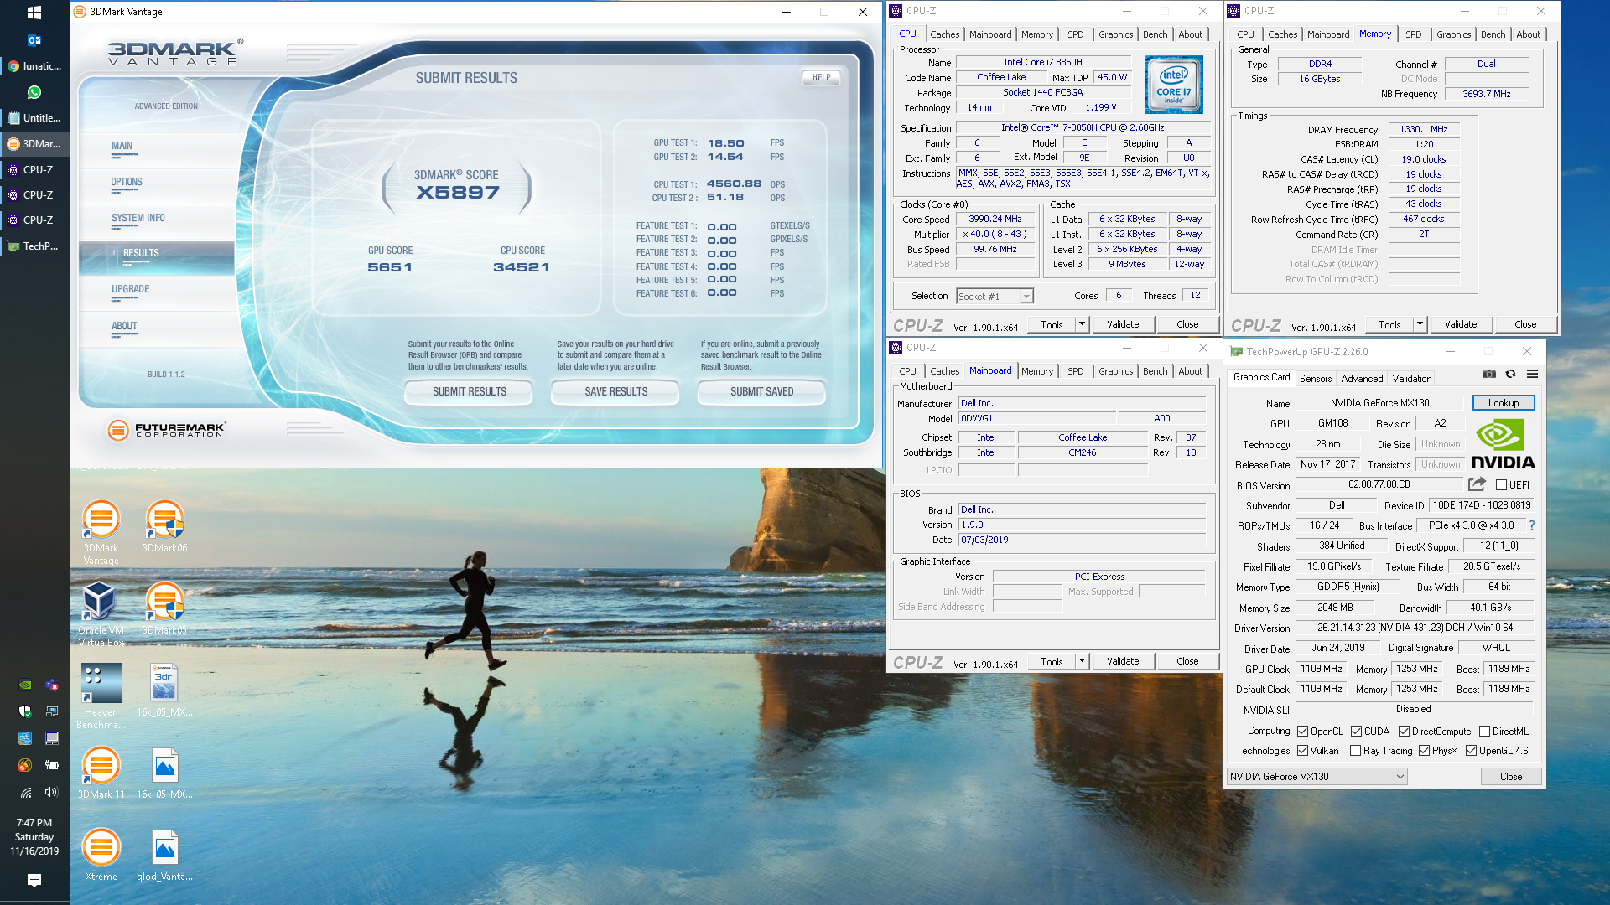The width and height of the screenshot is (1610, 905).
Task: Click the GPU-Z refresh icon
Action: [1510, 374]
